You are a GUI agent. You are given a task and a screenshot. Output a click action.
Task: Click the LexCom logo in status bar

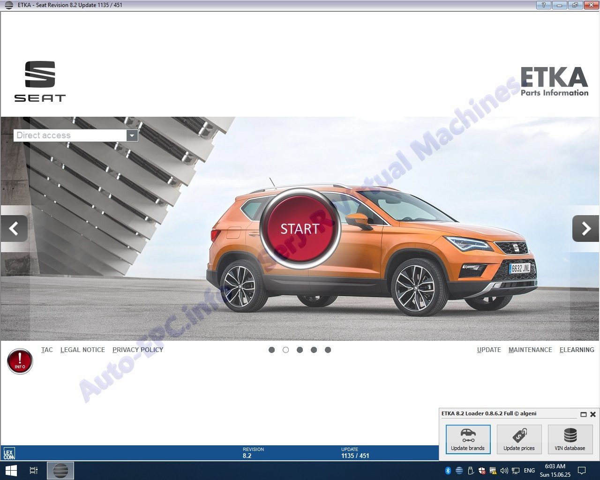coord(9,453)
